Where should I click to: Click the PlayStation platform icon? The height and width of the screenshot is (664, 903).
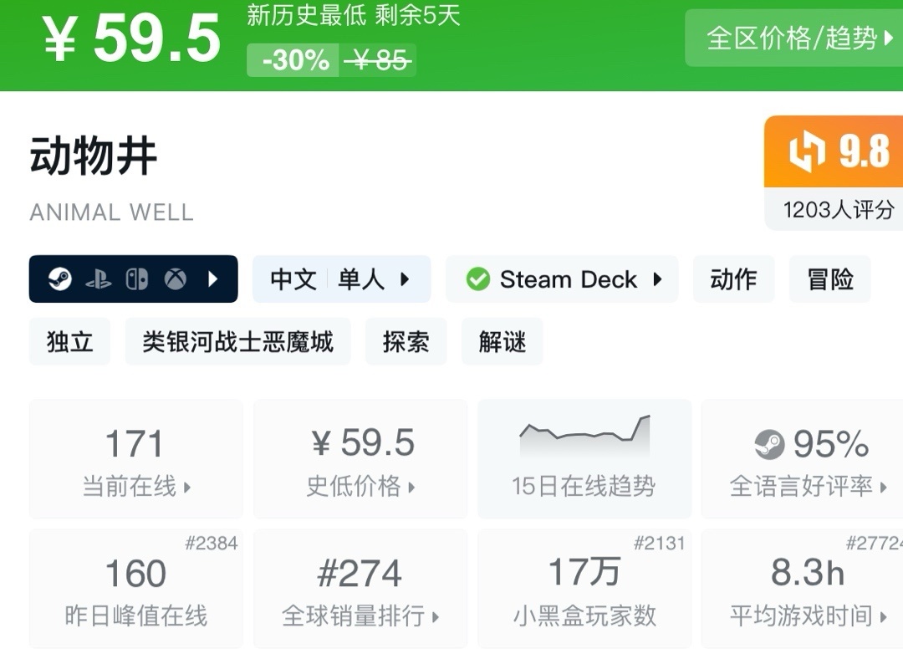coord(98,279)
